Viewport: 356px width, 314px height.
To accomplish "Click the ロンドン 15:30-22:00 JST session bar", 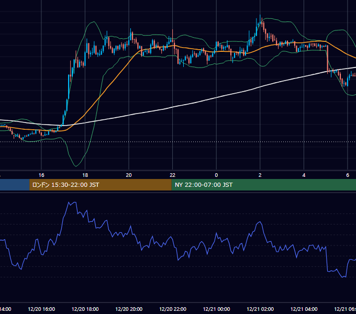I will click(101, 185).
